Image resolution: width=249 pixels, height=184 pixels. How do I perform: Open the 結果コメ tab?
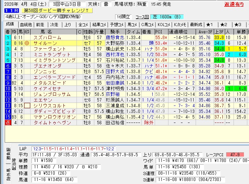(99, 25)
